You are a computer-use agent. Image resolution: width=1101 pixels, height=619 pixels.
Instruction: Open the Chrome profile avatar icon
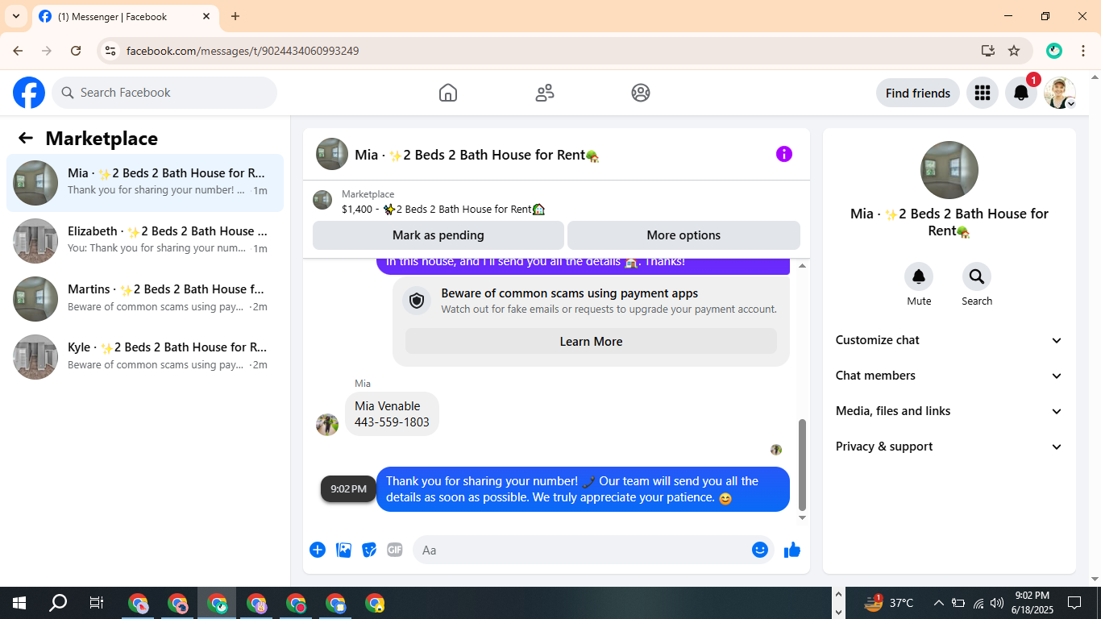[x=1054, y=51]
